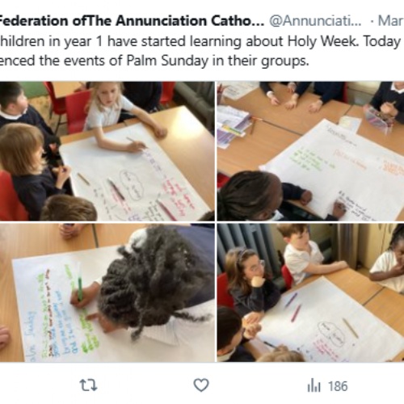Viewport: 404px width, 404px height.
Task: Click the pink pens lying on bottom-right poster
Action: (293, 306)
